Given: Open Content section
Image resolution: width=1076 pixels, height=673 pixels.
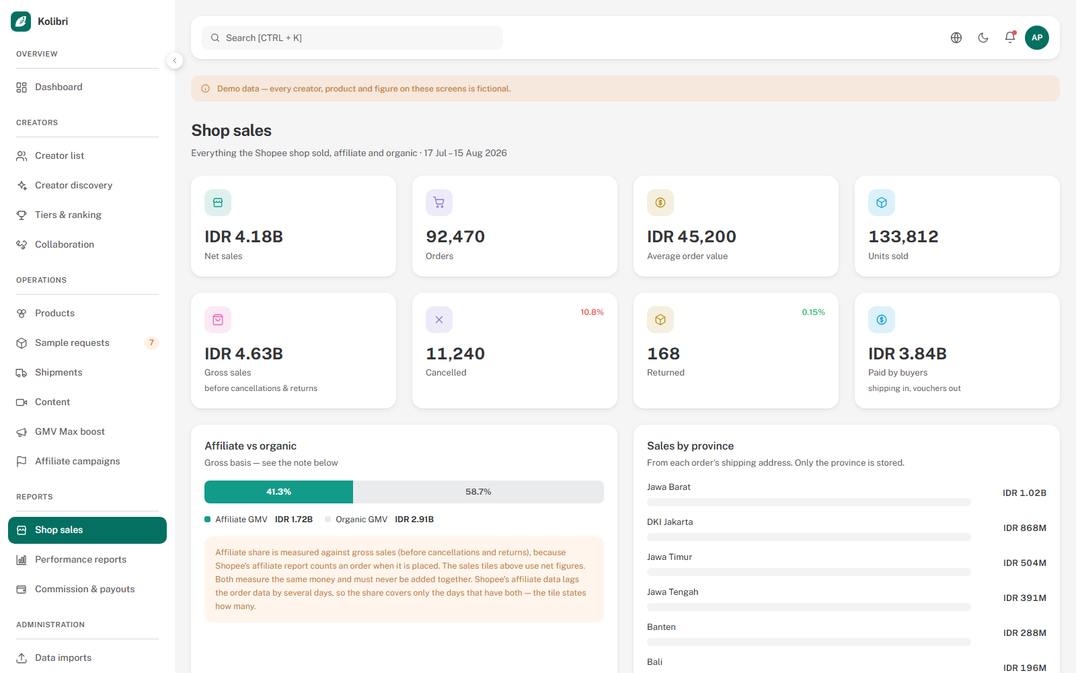Looking at the screenshot, I should click(x=87, y=402).
